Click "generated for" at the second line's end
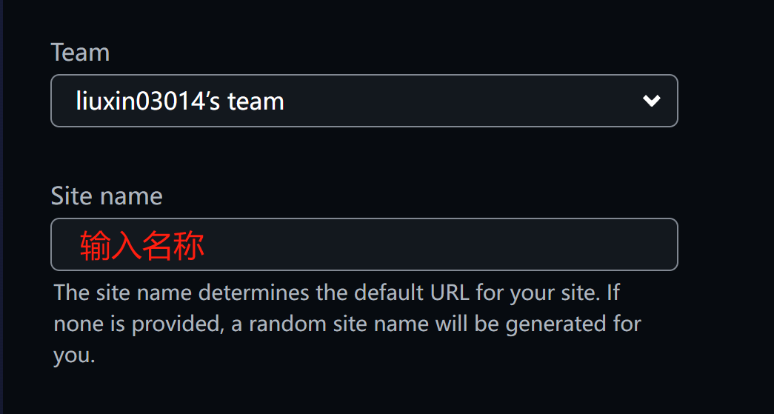Viewport: 774px width, 414px height. 573,324
